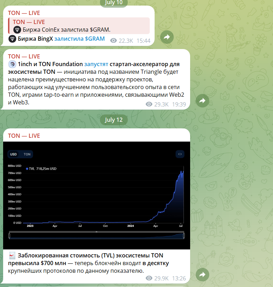Viewport: 273px width, 287px height.
Task: Forward the TVL $700 млн post
Action: point(202,274)
